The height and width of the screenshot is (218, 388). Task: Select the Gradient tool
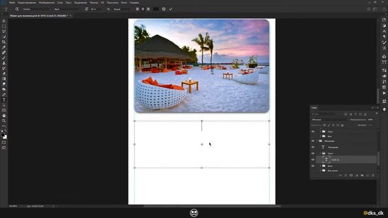[x=4, y=79]
